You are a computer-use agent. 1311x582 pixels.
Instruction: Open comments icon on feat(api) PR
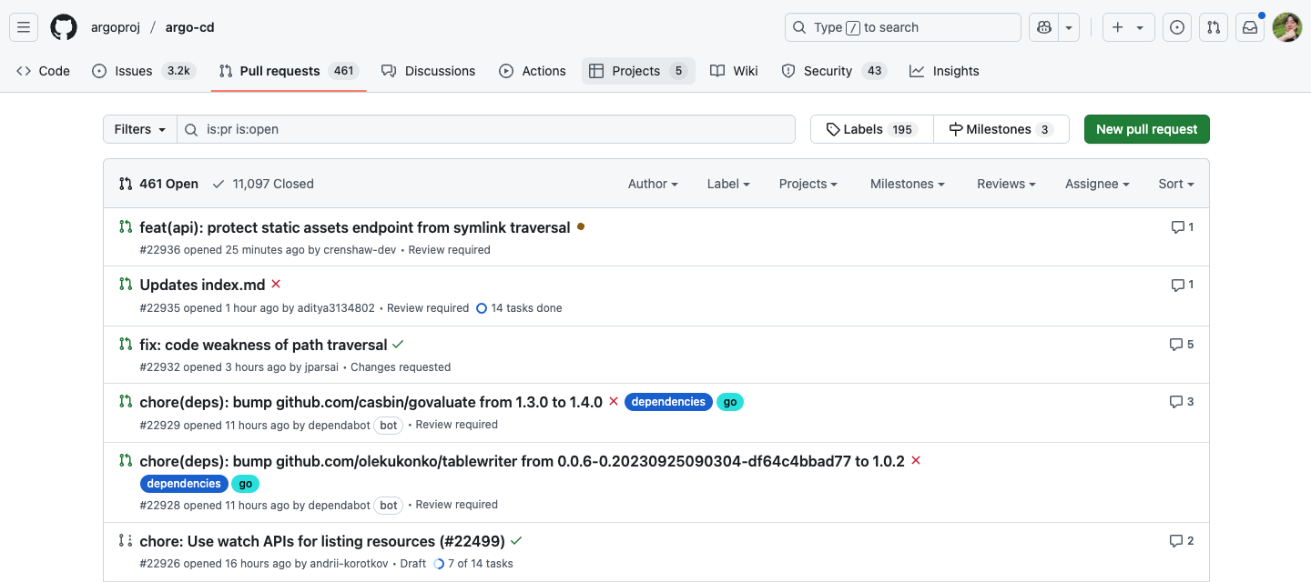tap(1182, 227)
